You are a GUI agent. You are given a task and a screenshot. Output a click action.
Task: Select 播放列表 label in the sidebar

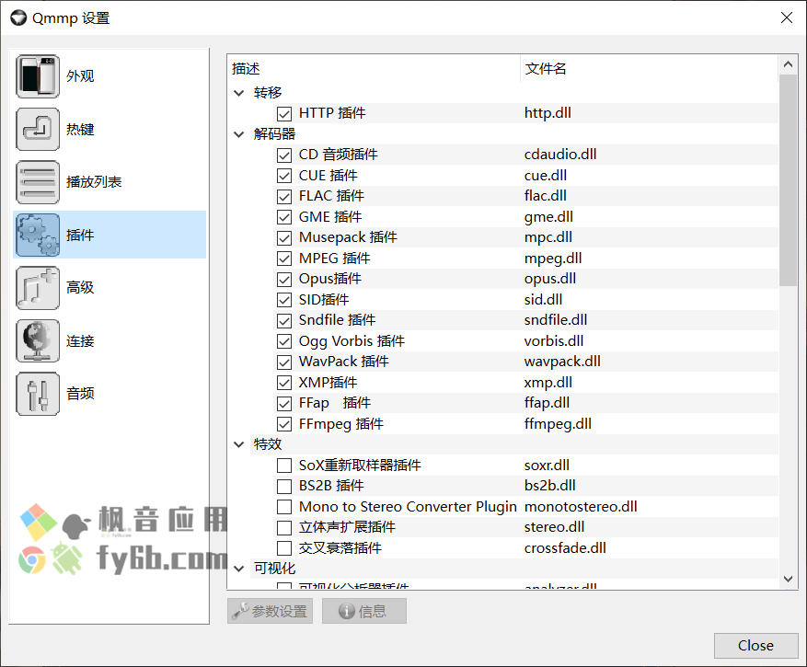[94, 182]
